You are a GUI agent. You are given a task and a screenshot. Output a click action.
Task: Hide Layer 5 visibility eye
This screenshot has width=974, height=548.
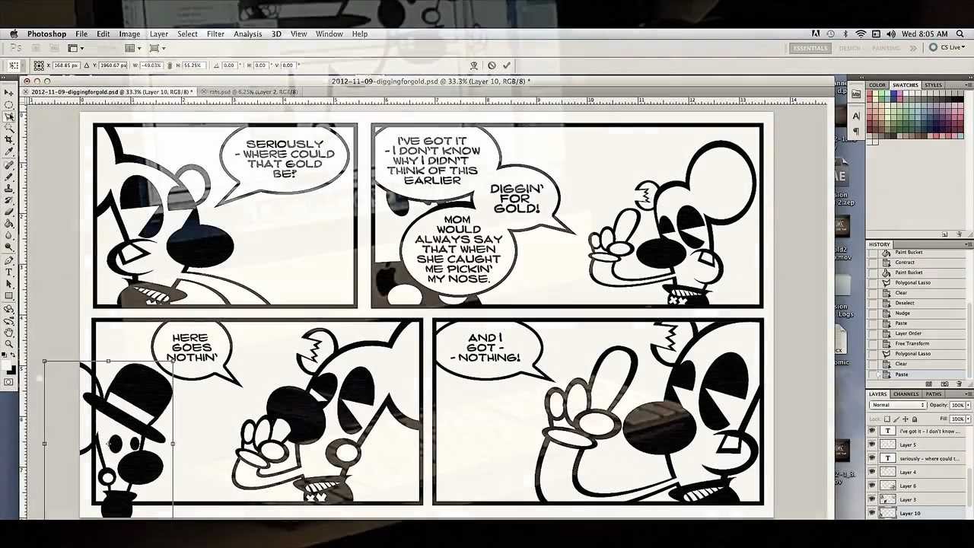click(872, 444)
